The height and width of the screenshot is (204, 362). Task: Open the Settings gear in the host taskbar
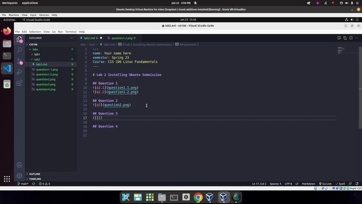186,197
